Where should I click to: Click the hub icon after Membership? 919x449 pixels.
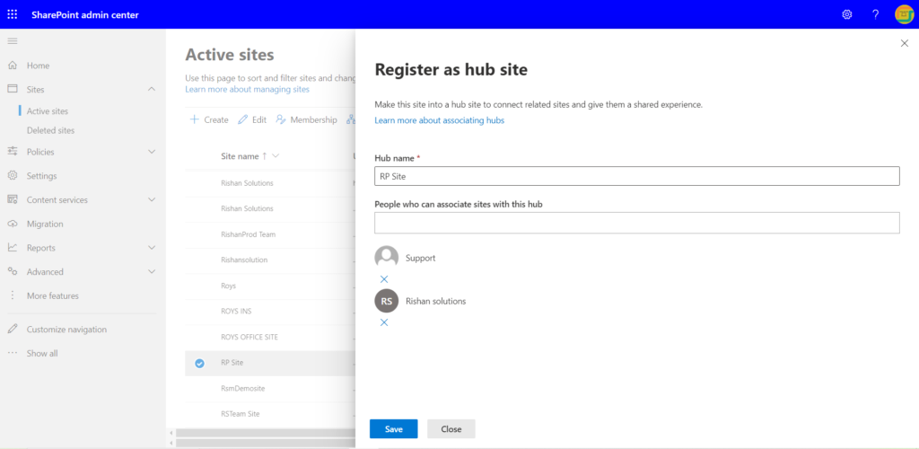pyautogui.click(x=351, y=119)
